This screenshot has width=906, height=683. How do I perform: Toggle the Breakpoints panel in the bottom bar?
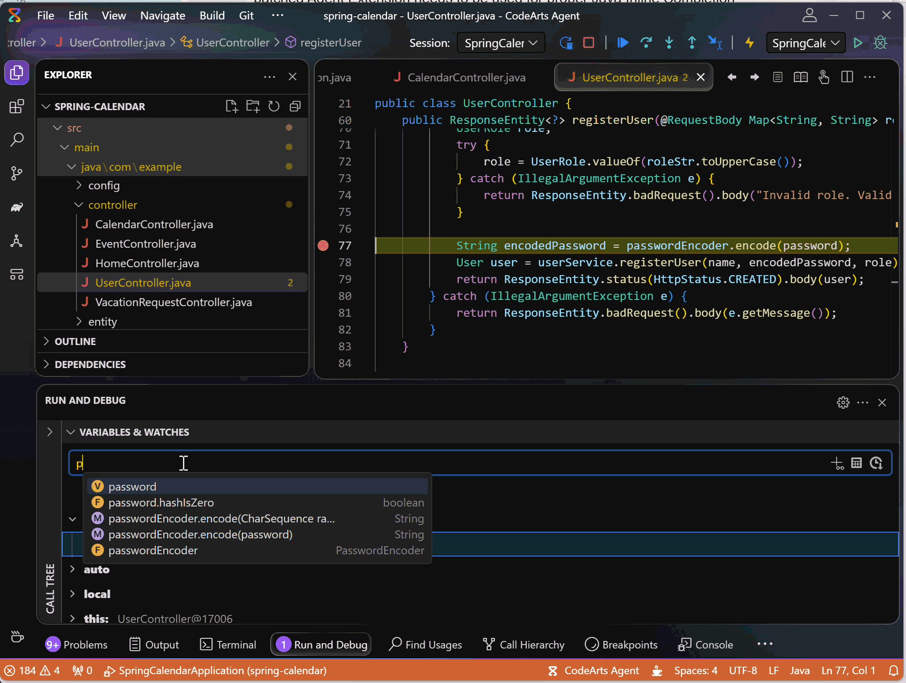[x=621, y=645]
